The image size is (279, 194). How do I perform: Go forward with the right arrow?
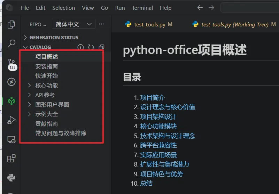(x=211, y=8)
